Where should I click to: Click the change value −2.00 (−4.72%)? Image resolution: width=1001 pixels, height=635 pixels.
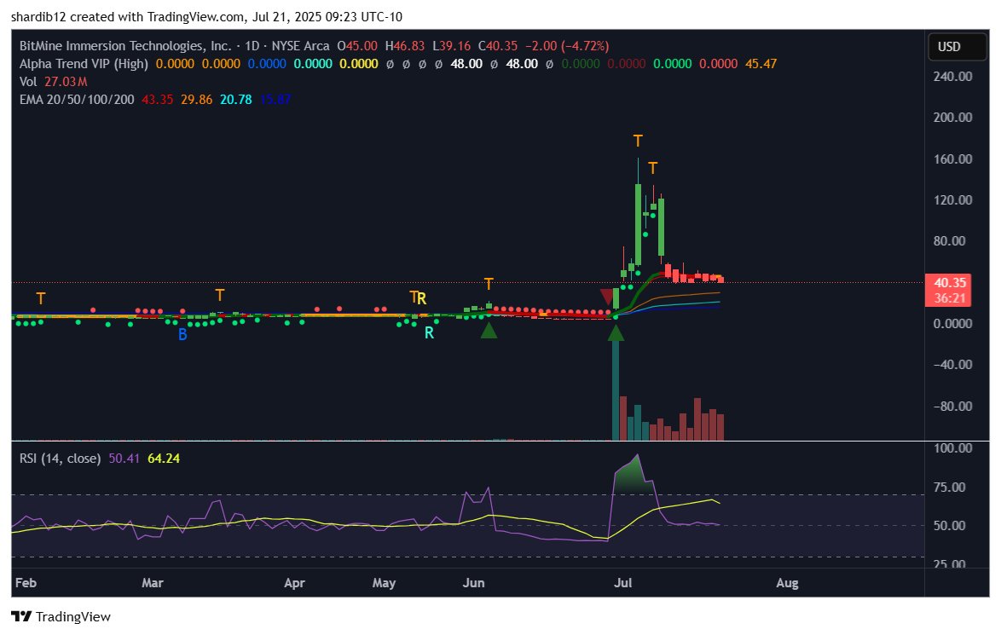coord(567,46)
